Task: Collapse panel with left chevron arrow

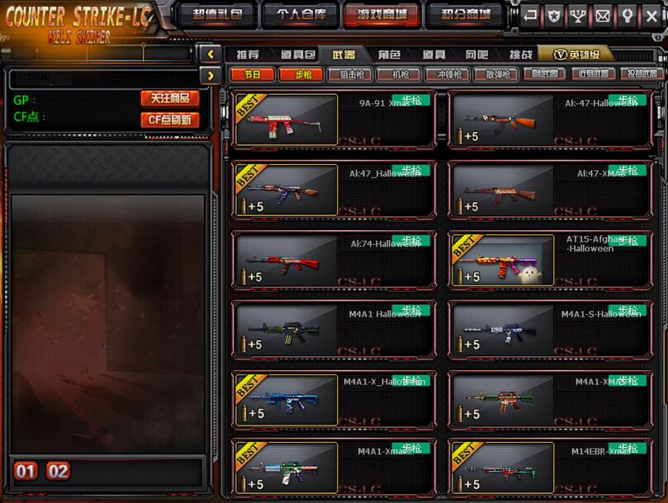Action: pyautogui.click(x=211, y=54)
